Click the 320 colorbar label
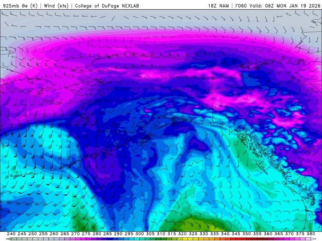The width and height of the screenshot is (322, 241). pos(182,234)
